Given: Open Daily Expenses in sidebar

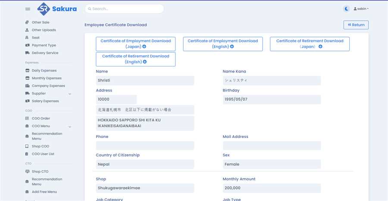Looking at the screenshot, I should pos(44,70).
